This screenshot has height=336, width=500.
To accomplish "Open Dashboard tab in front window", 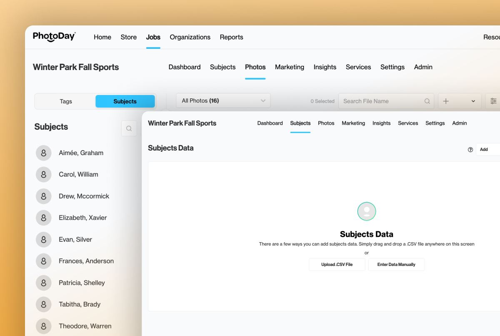I will pos(270,123).
